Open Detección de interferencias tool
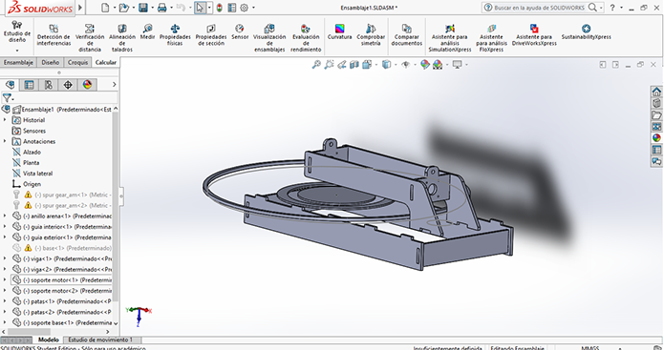664x350 pixels. click(x=54, y=34)
